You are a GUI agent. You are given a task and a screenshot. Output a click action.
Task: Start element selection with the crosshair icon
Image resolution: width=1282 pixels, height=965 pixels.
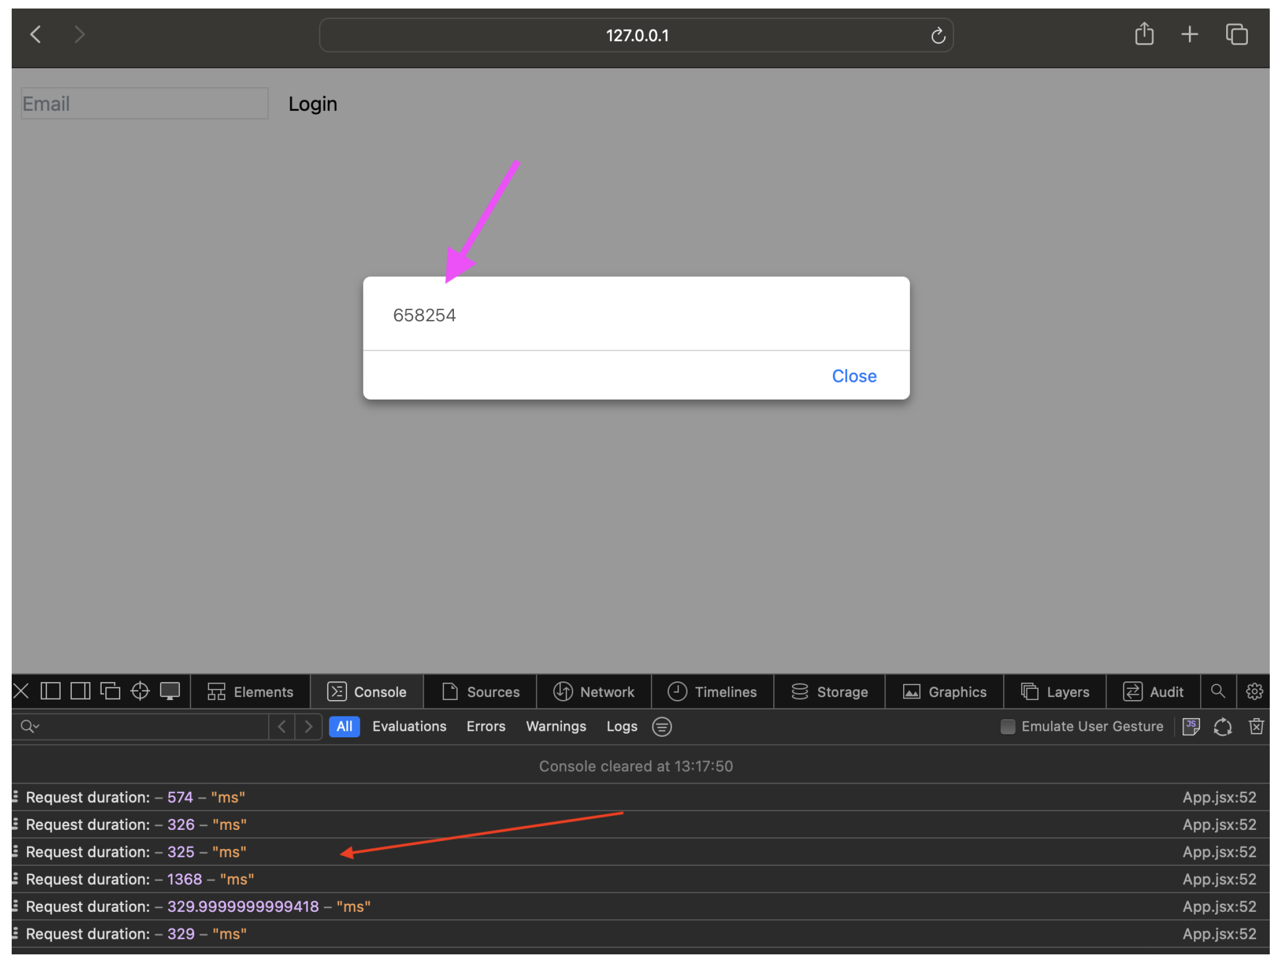140,692
